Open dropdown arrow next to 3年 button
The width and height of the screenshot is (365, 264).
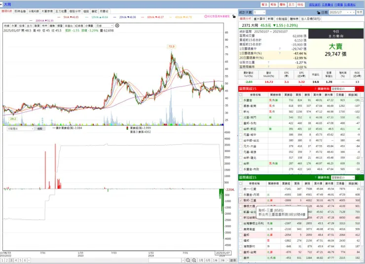click(x=227, y=260)
